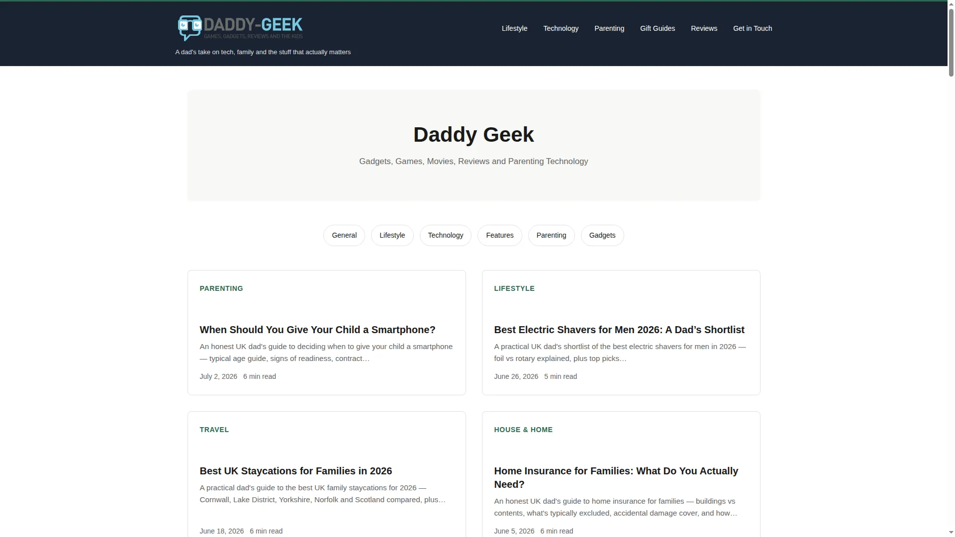Click the smartphone article excerpt text
955x537 pixels.
coord(326,353)
